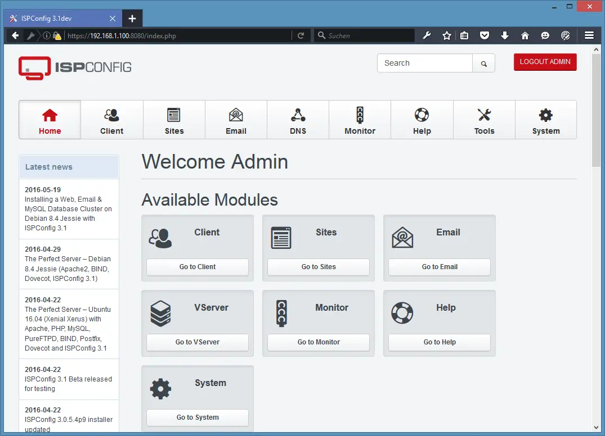Click the page vertical scrollbar thumb

(x=596, y=110)
